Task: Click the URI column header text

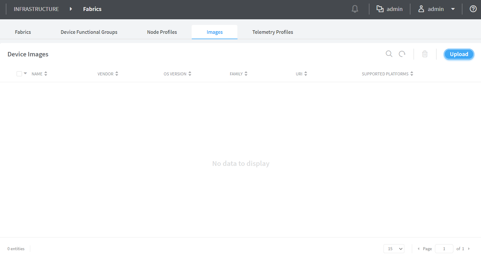Action: point(299,74)
